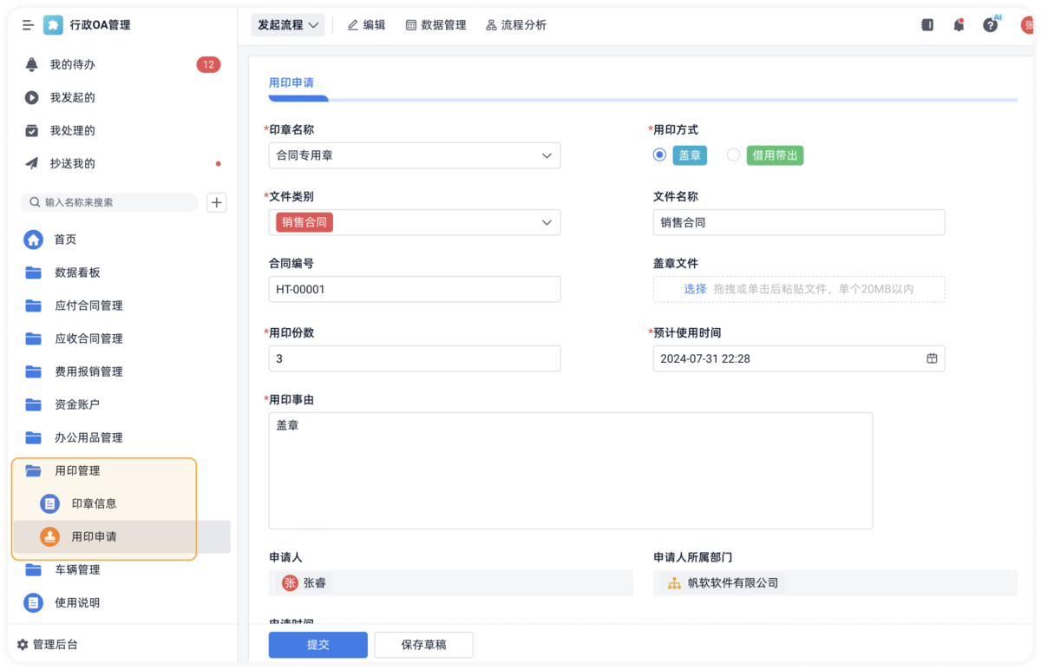Click the gear icon for 管理后台
This screenshot has height=670, width=1041.
(23, 645)
